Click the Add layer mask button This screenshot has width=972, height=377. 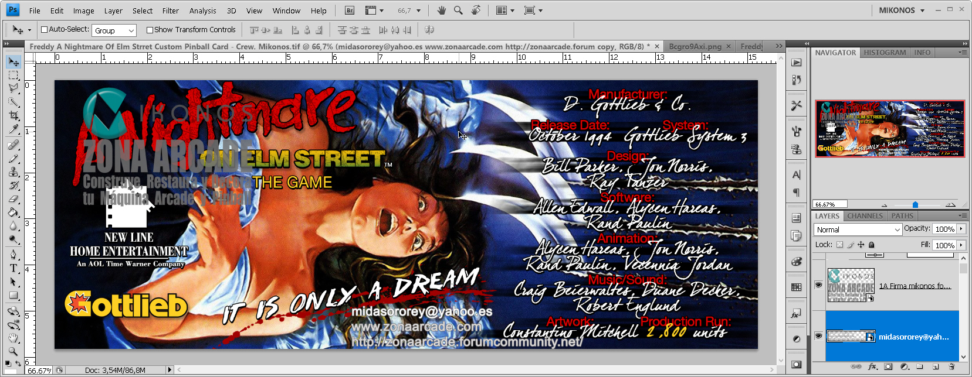[888, 367]
